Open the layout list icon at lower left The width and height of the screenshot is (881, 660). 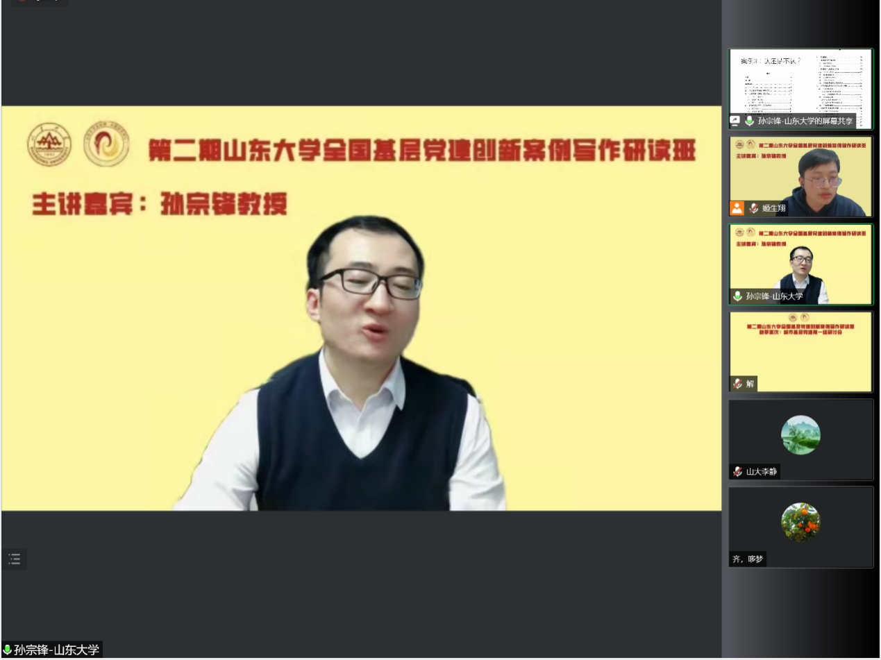pos(14,559)
